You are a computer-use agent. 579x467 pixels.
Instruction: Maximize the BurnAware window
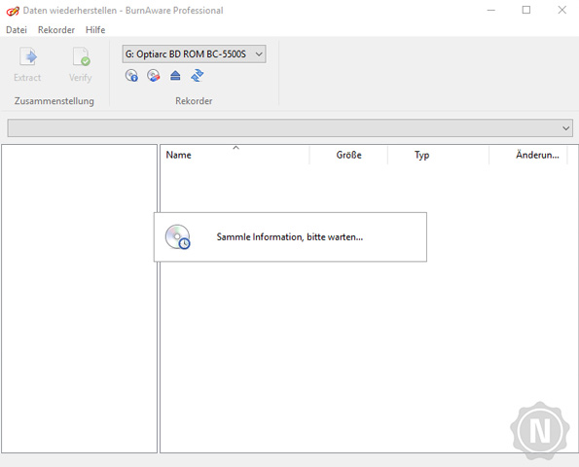point(526,11)
